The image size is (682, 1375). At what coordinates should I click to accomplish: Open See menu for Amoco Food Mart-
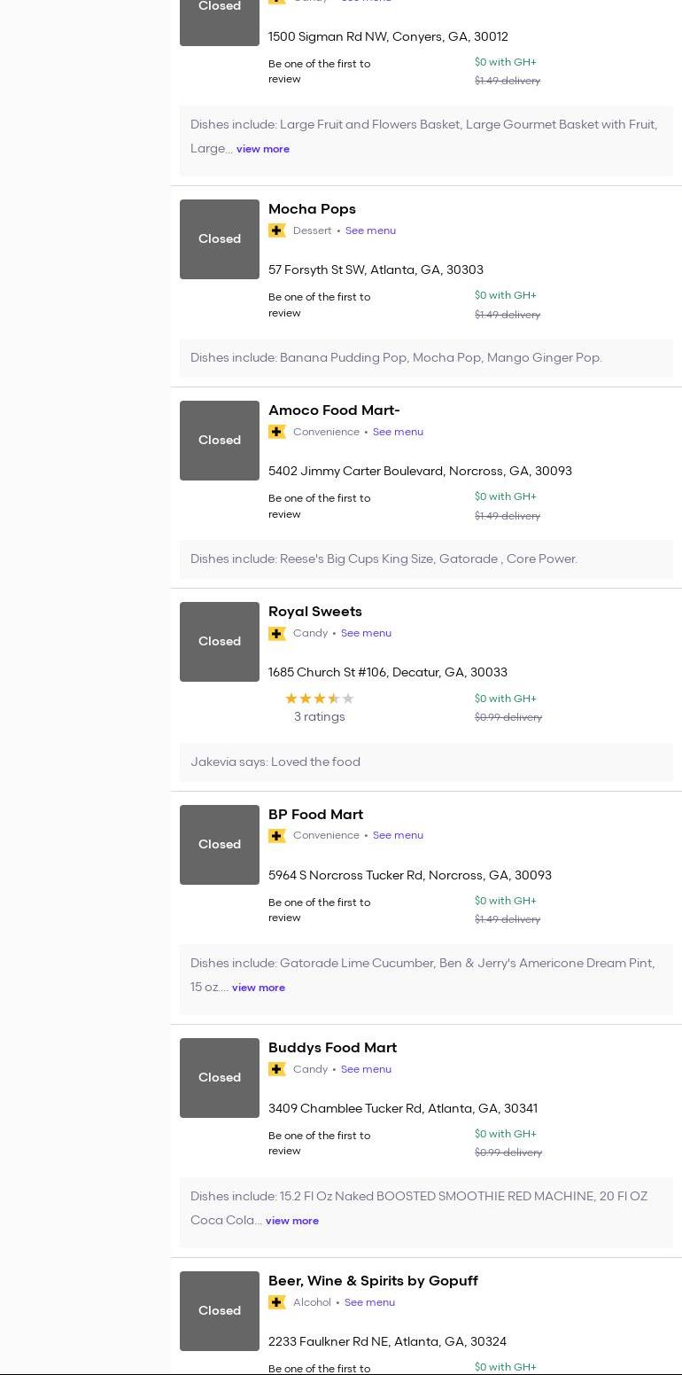click(x=398, y=432)
